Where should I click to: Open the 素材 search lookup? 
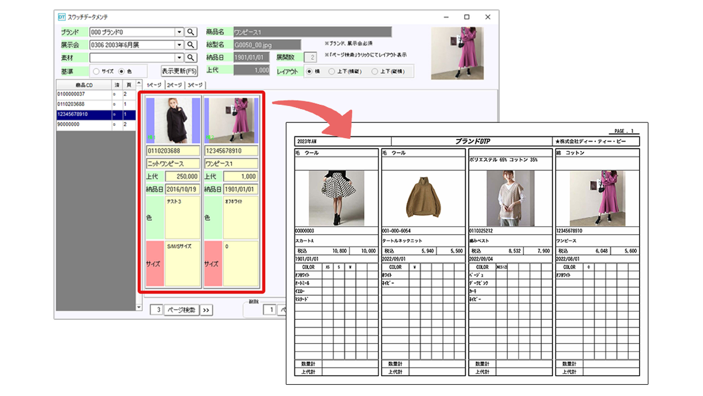point(192,58)
